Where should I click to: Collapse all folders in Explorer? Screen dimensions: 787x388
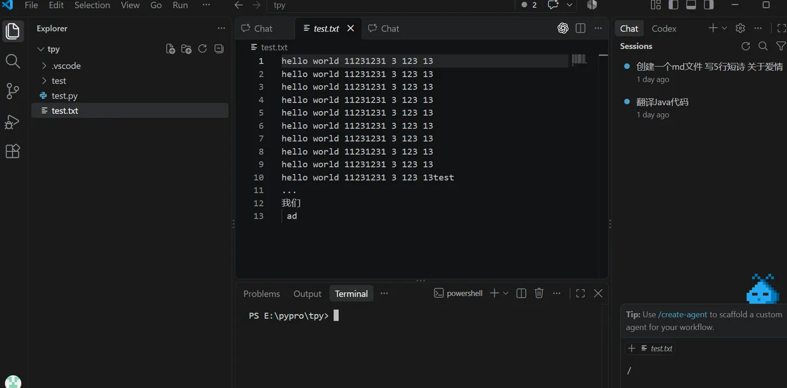(219, 49)
